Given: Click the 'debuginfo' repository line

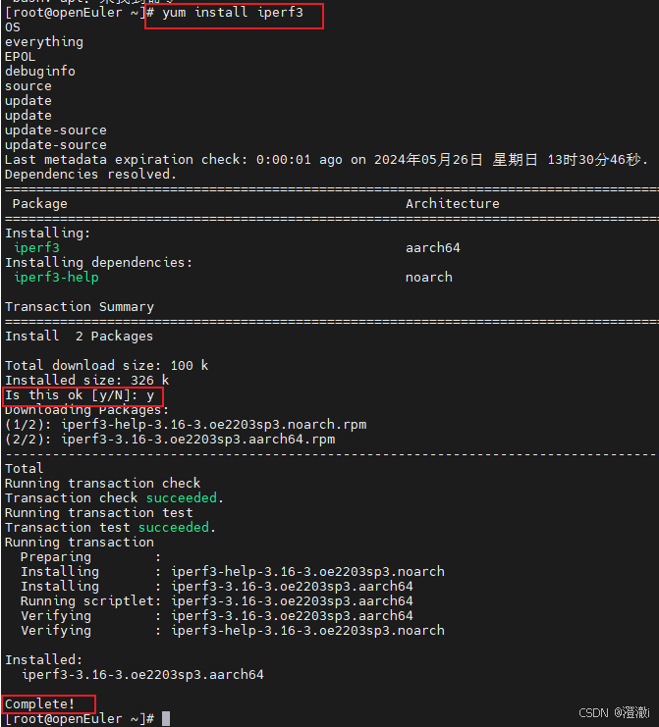Looking at the screenshot, I should pos(40,72).
